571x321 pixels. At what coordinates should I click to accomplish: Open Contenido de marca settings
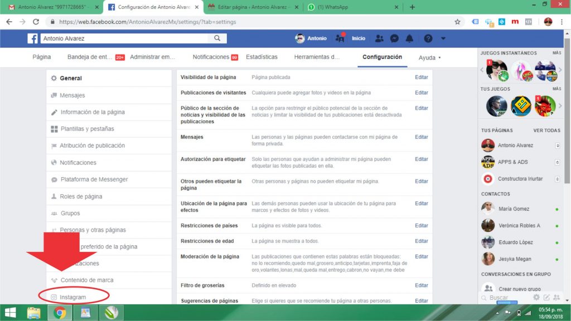pos(109,280)
